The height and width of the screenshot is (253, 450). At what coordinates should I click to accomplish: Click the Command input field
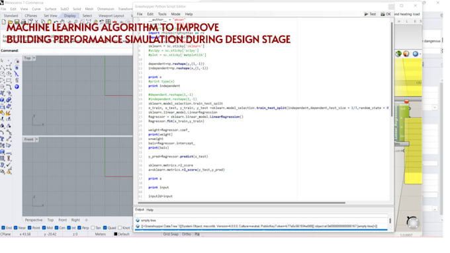(76, 50)
